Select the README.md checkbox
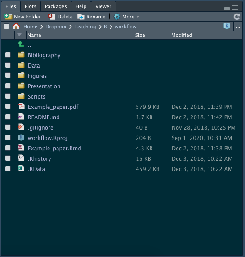The image size is (245, 257). pos(8,117)
